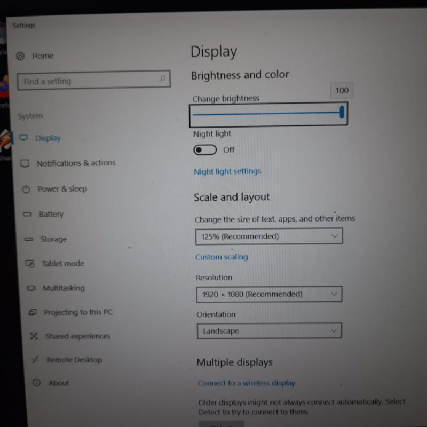
Task: Click the Battery icon in sidebar
Action: pyautogui.click(x=28, y=215)
